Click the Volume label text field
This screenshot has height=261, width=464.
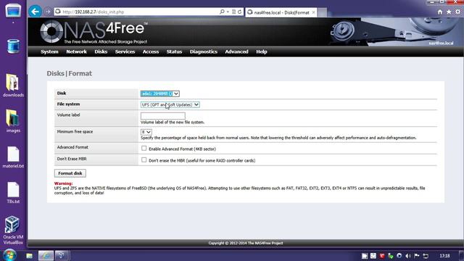162,116
